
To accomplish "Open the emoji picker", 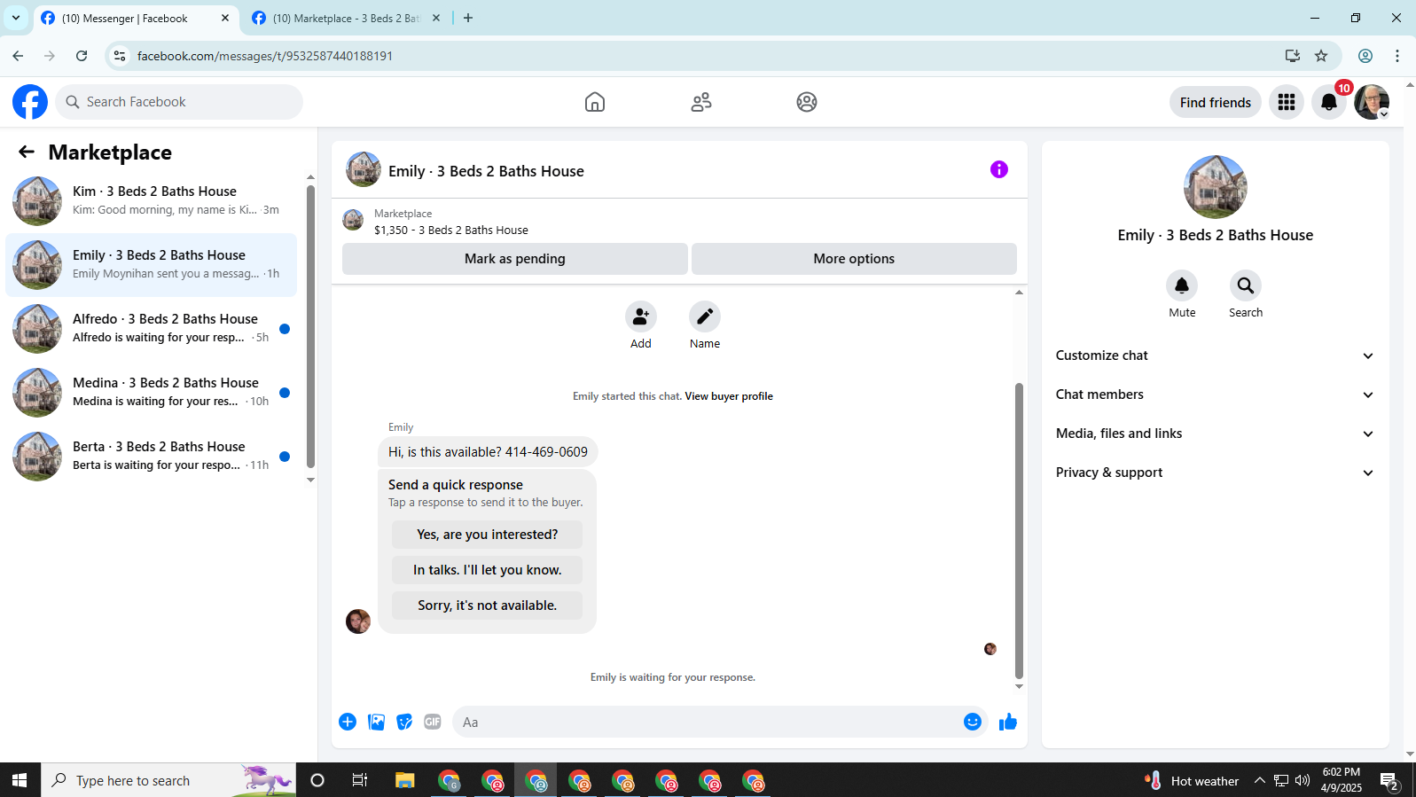I will coord(973,722).
